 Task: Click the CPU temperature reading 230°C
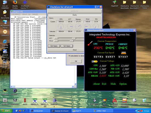coord(98,48)
